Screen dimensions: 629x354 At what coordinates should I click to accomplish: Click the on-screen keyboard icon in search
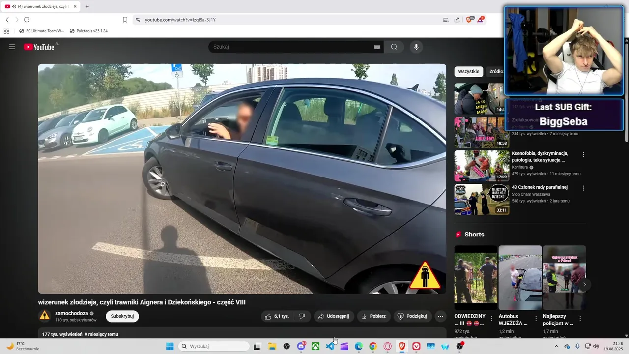[377, 47]
